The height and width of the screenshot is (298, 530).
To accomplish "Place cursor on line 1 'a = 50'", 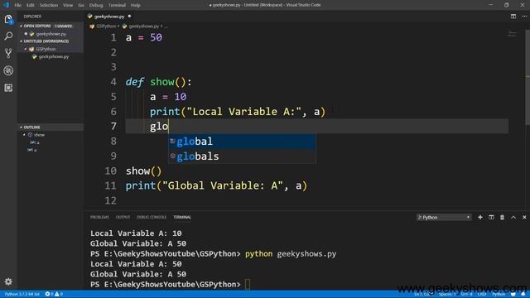I will tap(143, 37).
